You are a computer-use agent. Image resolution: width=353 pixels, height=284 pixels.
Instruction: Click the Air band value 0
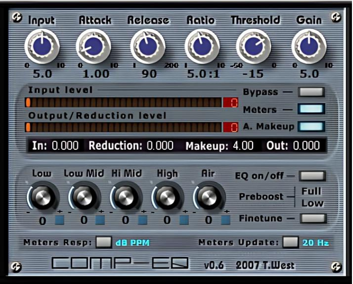pos(209,220)
